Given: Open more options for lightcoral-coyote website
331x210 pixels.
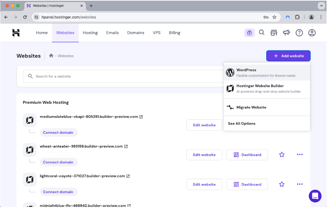Looking at the screenshot, I should (299, 184).
